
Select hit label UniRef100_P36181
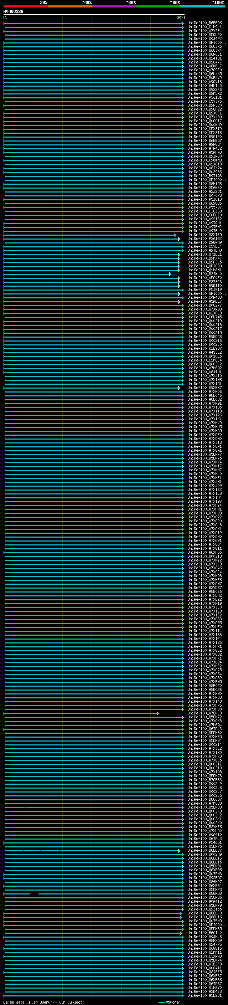click(x=204, y=98)
